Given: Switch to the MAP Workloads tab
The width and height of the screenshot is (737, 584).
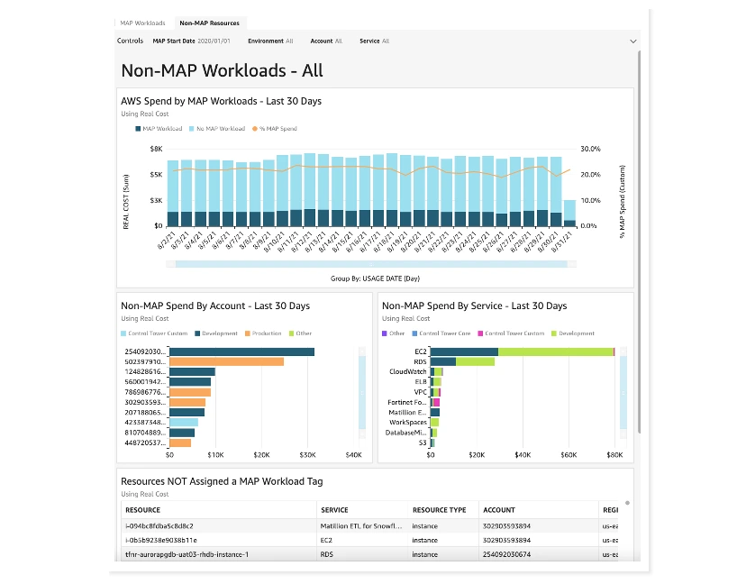Looking at the screenshot, I should [142, 23].
